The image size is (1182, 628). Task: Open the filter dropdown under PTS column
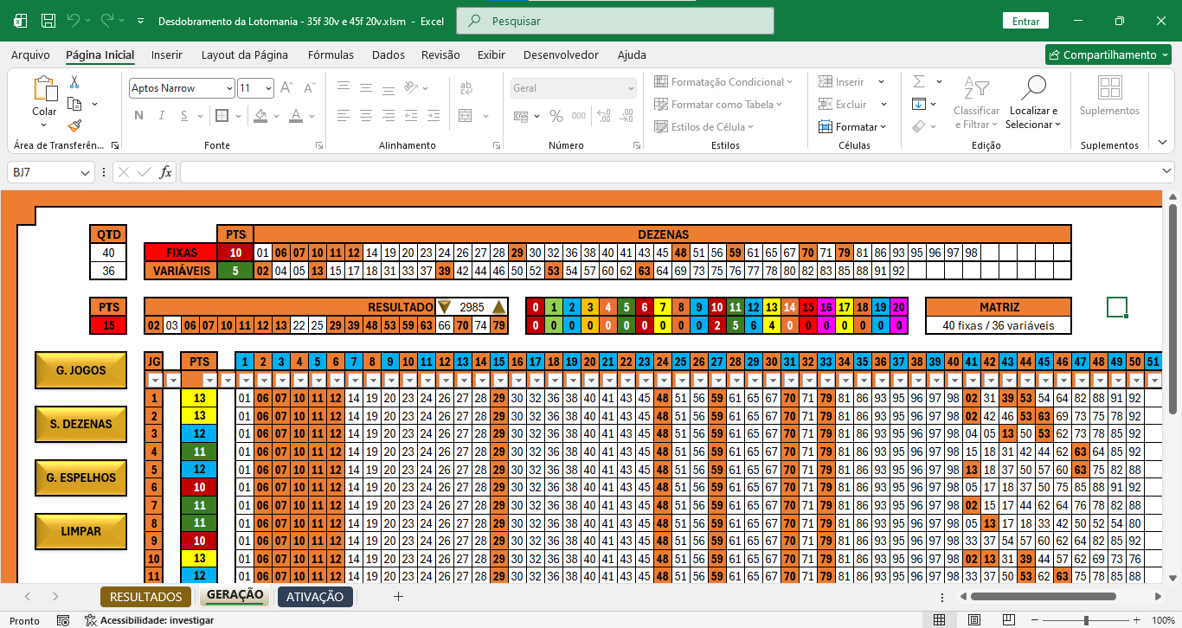(x=209, y=380)
